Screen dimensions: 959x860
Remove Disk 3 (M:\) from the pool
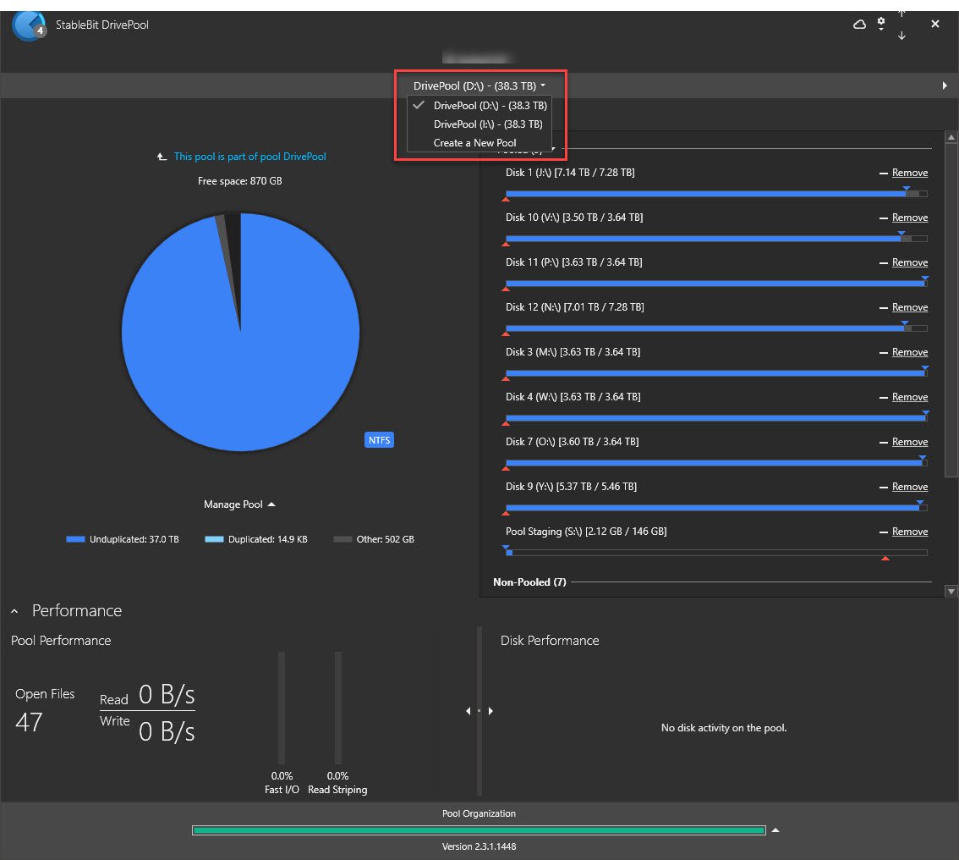pyautogui.click(x=909, y=352)
